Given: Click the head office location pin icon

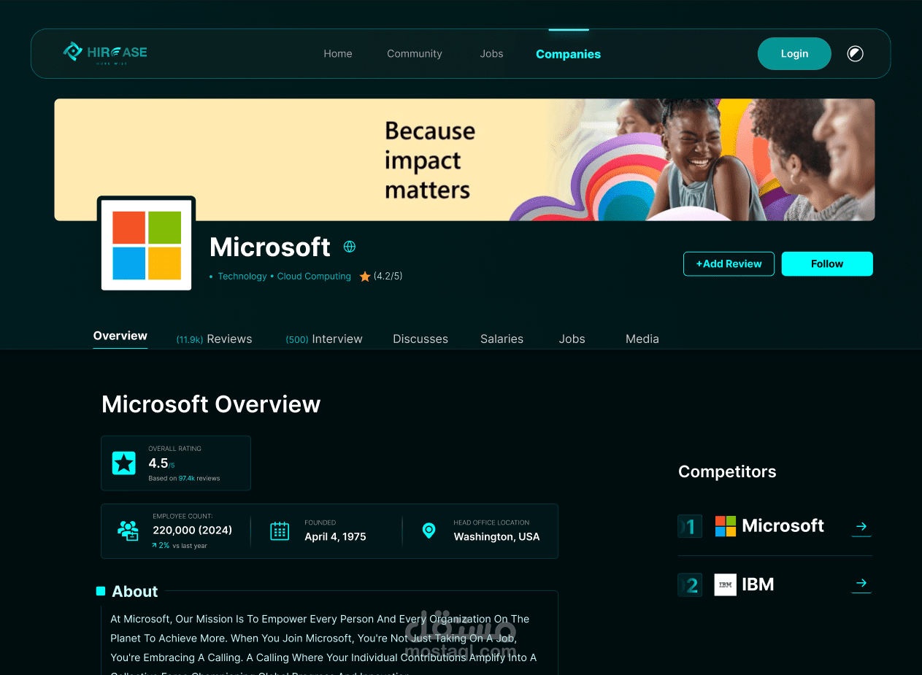Looking at the screenshot, I should [429, 531].
